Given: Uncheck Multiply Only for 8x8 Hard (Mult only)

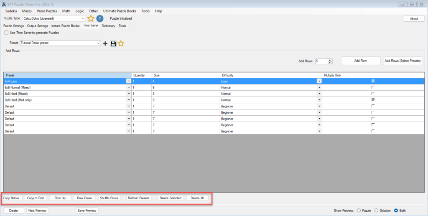Looking at the screenshot, I should click(373, 100).
